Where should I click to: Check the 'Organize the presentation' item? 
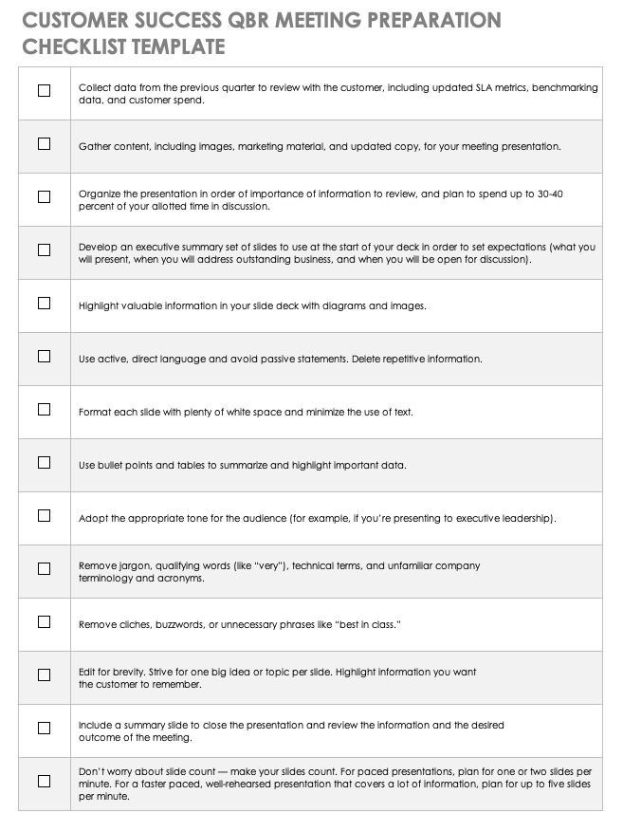44,197
